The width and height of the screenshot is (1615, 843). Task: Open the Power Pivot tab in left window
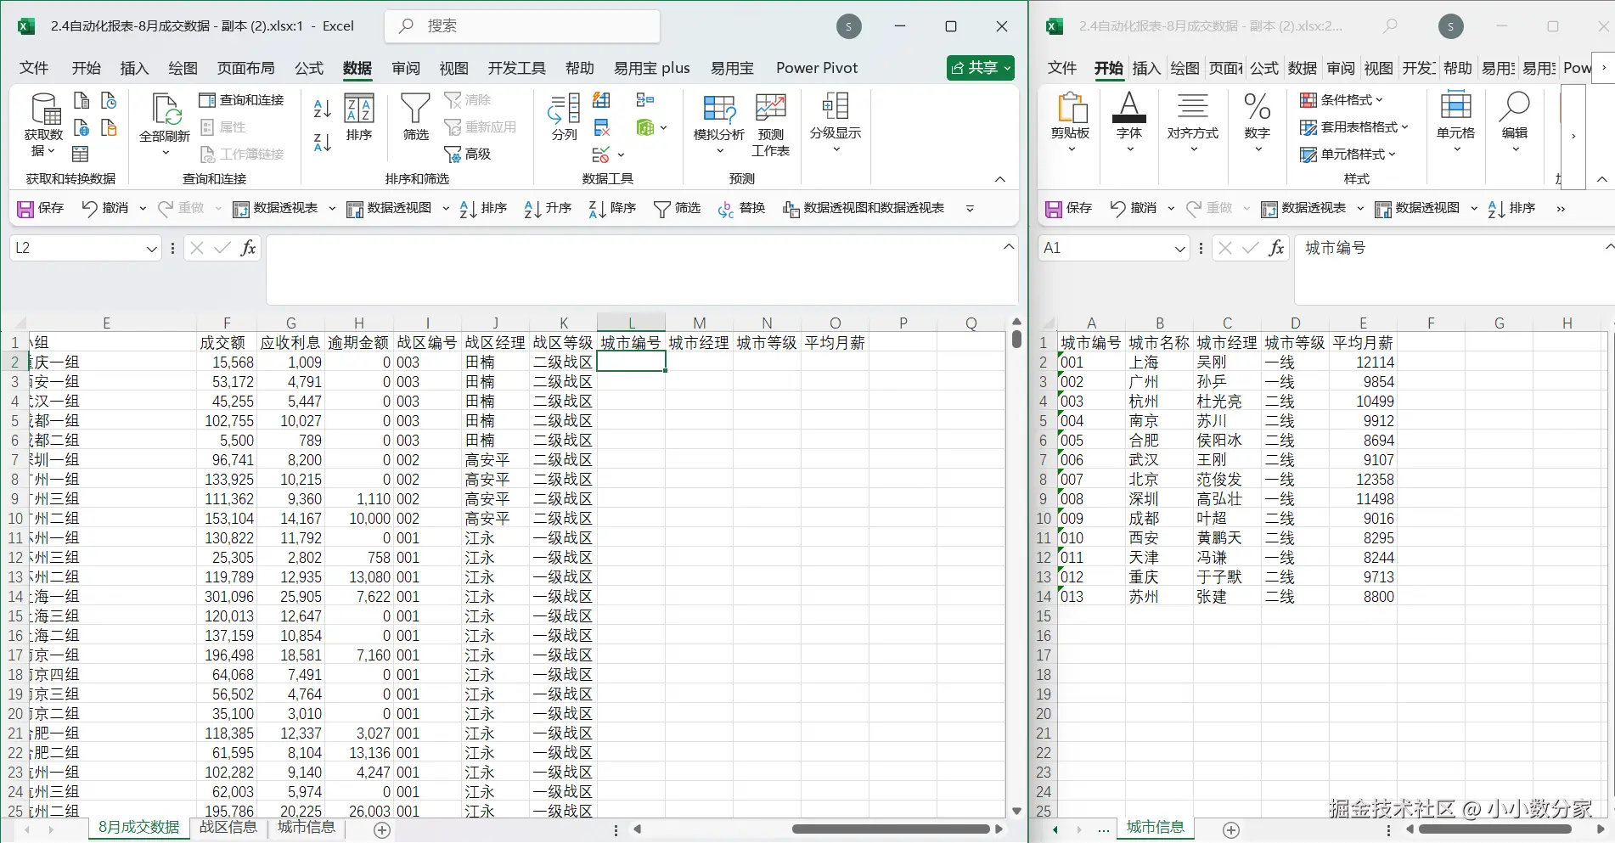(817, 68)
